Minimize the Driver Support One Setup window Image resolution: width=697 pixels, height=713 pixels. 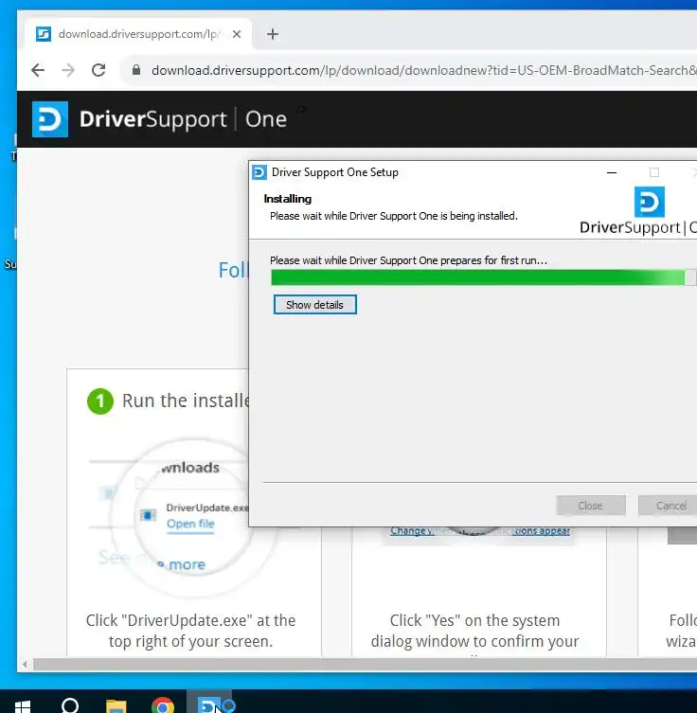pyautogui.click(x=612, y=172)
